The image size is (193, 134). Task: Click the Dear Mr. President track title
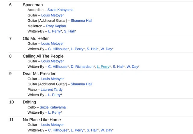[x=40, y=74]
